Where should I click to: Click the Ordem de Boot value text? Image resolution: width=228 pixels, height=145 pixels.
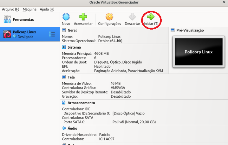118,62
